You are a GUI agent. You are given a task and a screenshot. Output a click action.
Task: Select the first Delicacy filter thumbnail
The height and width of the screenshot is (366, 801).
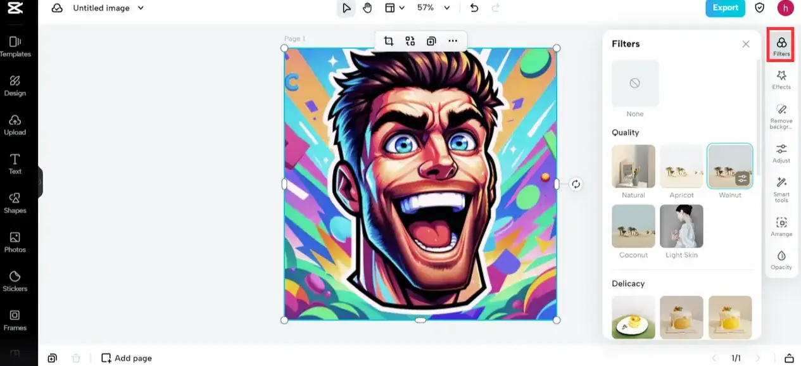click(633, 317)
